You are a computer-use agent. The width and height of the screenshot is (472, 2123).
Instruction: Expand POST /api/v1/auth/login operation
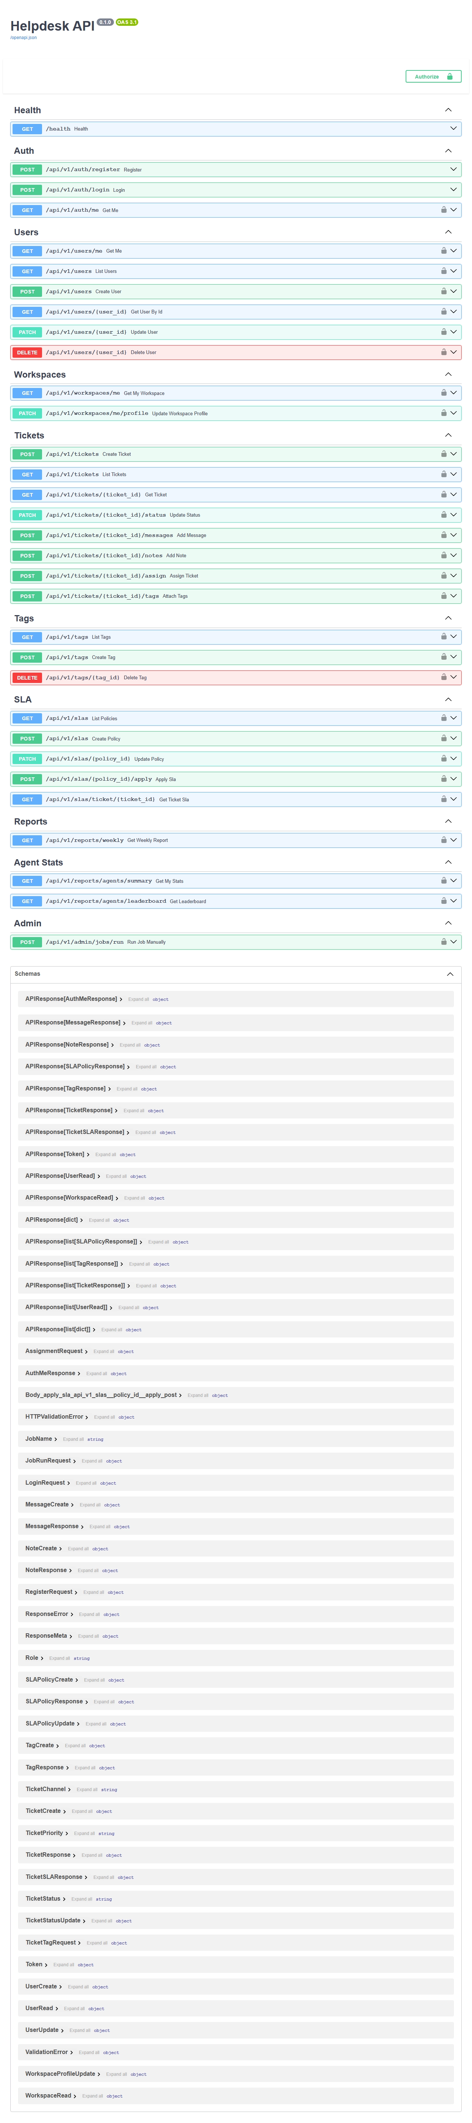(x=453, y=190)
